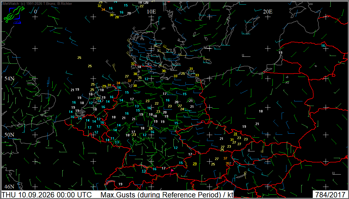The image size is (349, 199).
Task: Click the 0 longitude label
Action: point(35,12)
